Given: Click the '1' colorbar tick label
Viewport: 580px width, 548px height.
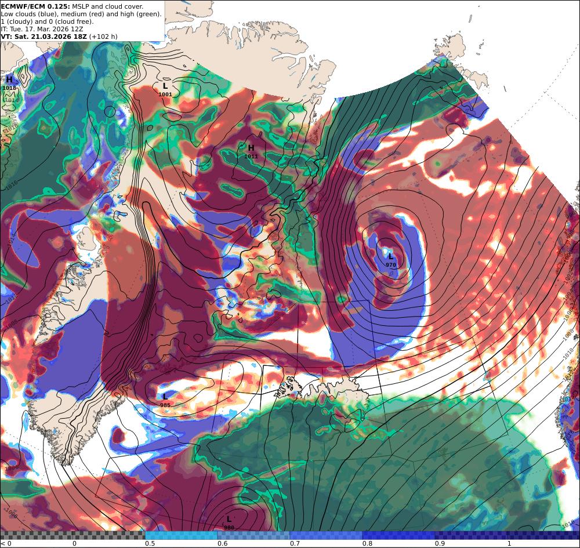Looking at the screenshot, I should pos(509,543).
